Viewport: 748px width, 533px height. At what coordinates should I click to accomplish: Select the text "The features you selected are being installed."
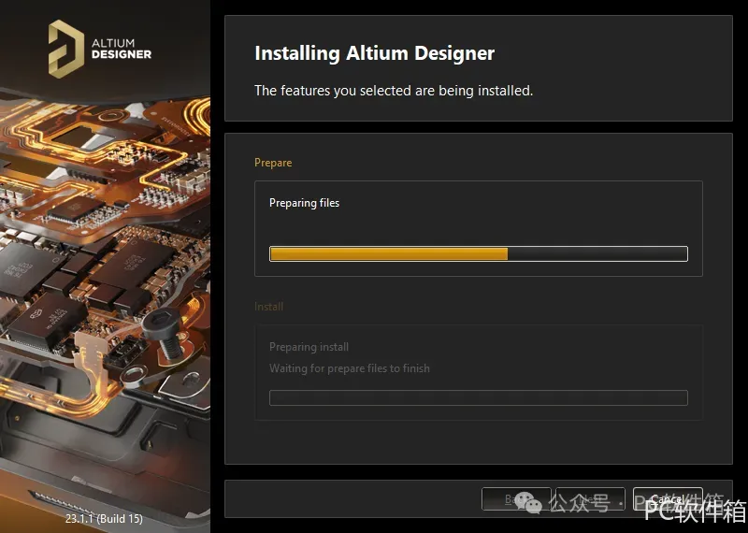point(394,90)
